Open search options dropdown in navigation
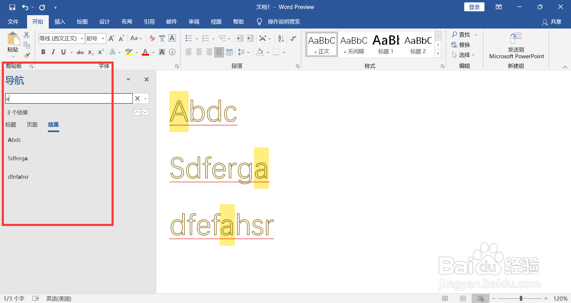 (145, 98)
